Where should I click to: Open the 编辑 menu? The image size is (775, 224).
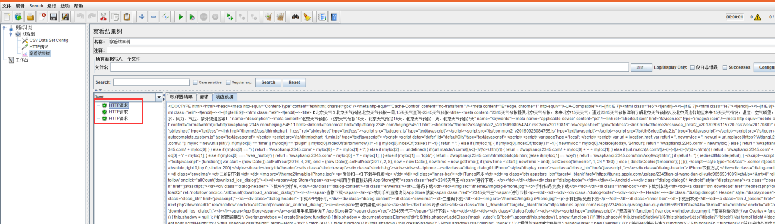pos(20,6)
